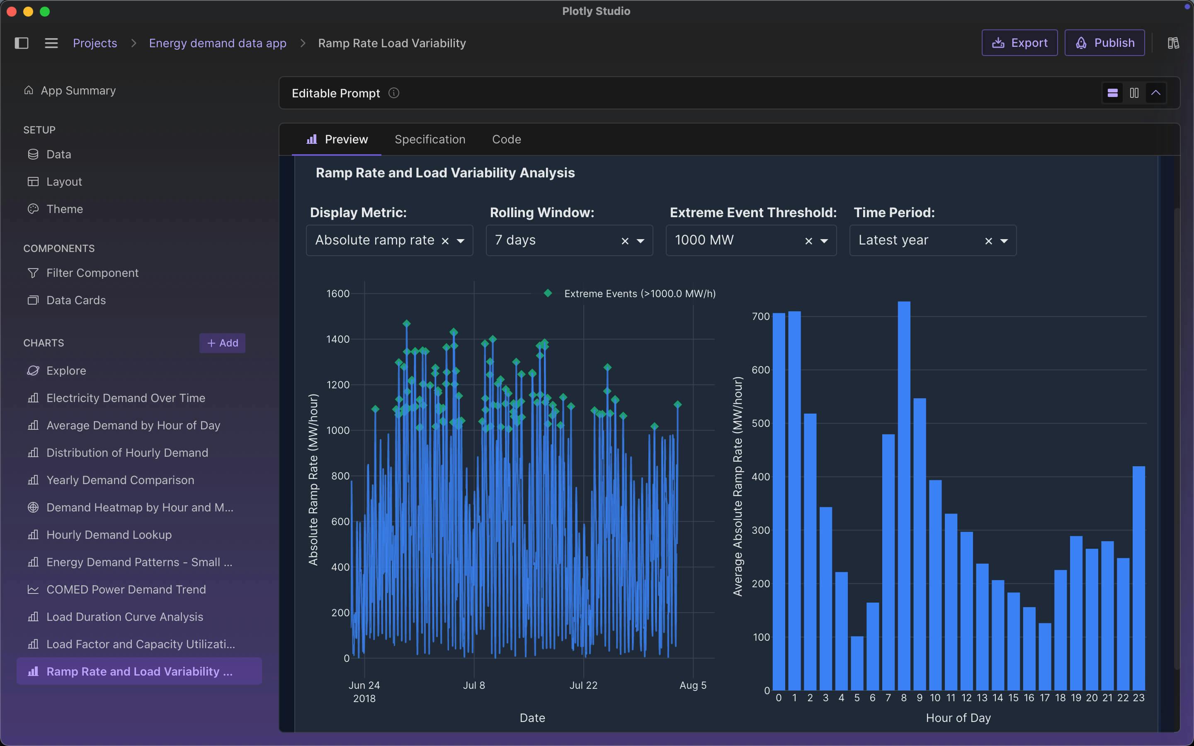Collapse the Editable Prompt panel via chevron

coord(1156,93)
